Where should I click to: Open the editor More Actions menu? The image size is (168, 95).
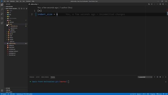tap(166, 4)
